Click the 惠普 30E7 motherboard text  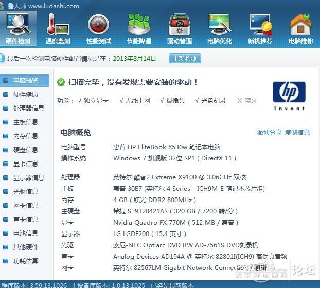click(189, 189)
